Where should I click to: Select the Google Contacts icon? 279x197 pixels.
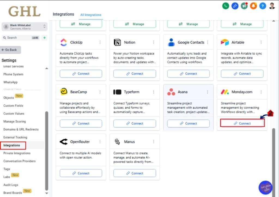[171, 42]
